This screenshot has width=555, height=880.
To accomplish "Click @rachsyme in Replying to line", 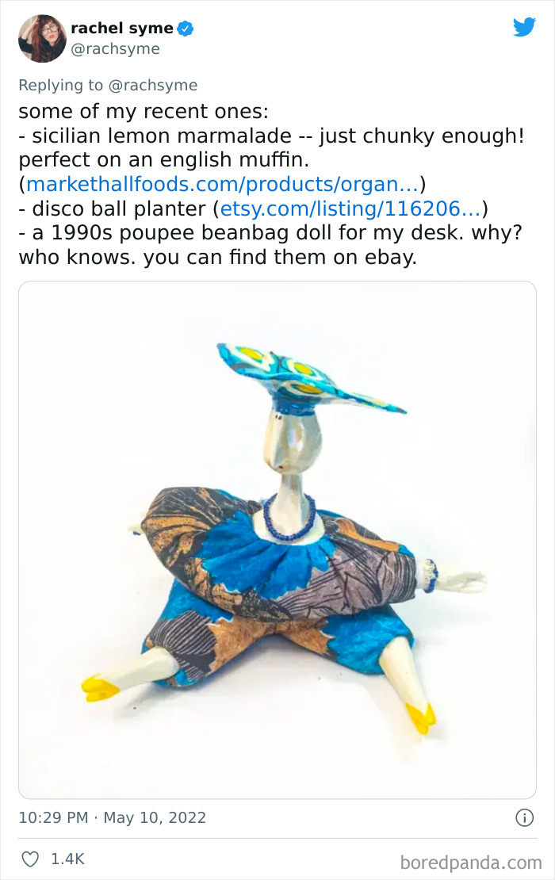I will (153, 86).
